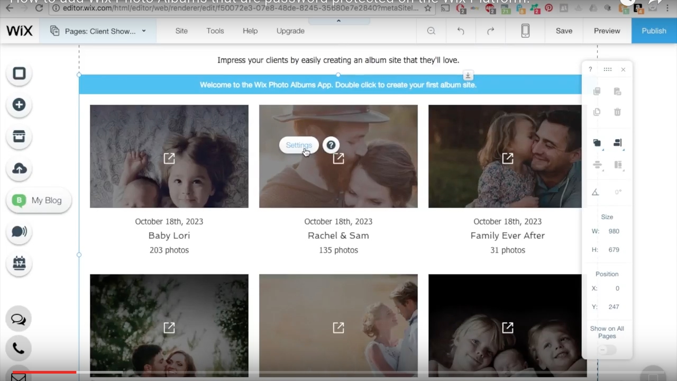Publish the site

654,31
